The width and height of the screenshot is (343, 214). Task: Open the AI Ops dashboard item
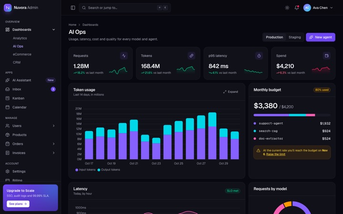pos(18,46)
